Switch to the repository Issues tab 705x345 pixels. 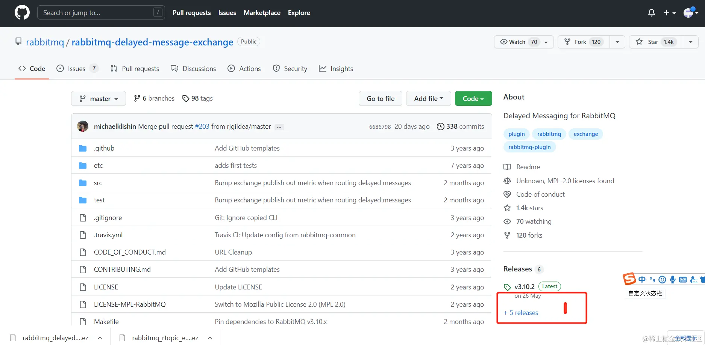(77, 69)
